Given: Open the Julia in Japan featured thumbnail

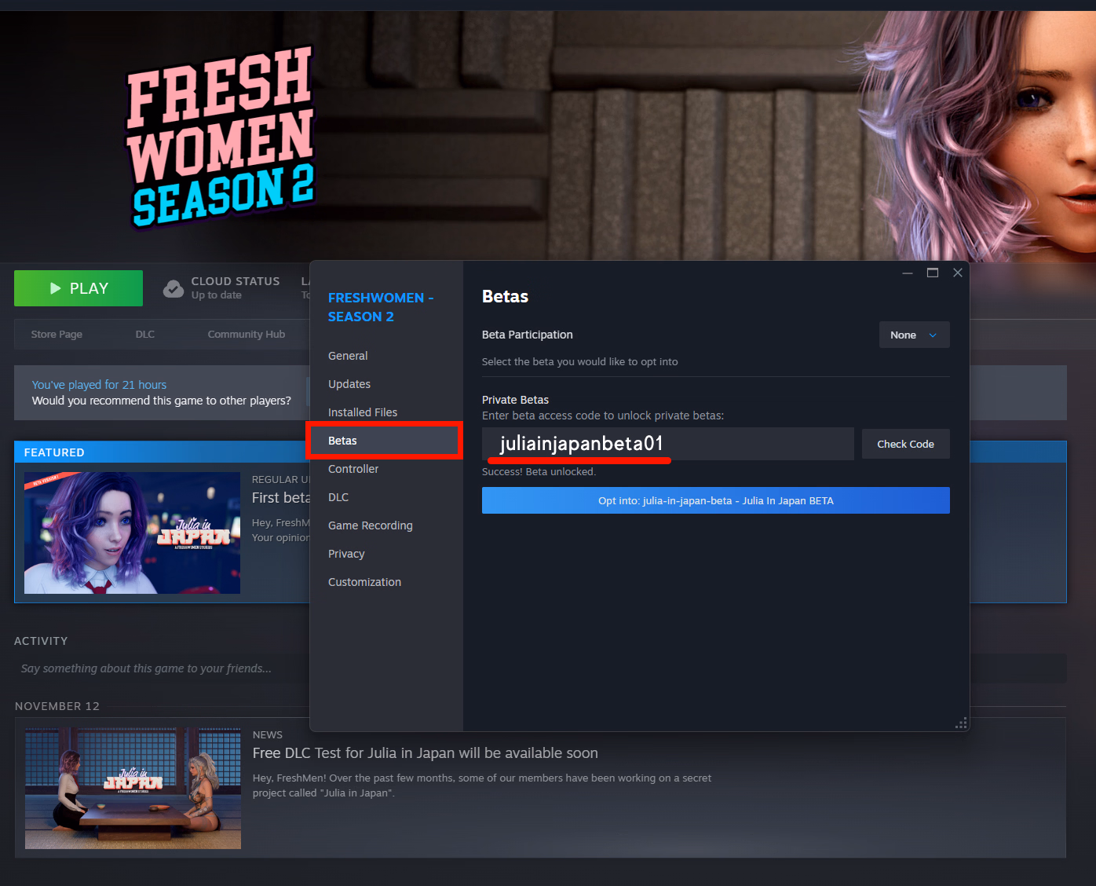Looking at the screenshot, I should (132, 533).
